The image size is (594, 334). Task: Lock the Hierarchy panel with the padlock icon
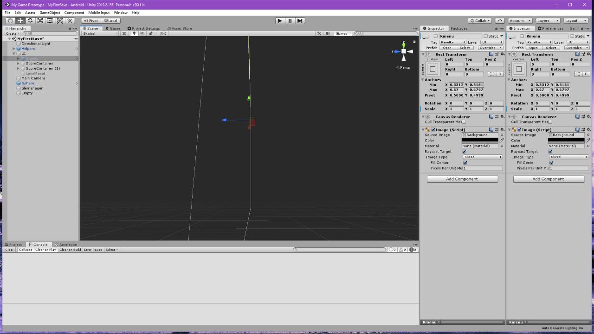coord(70,28)
